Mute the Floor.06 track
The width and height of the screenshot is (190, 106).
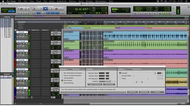[26, 53]
